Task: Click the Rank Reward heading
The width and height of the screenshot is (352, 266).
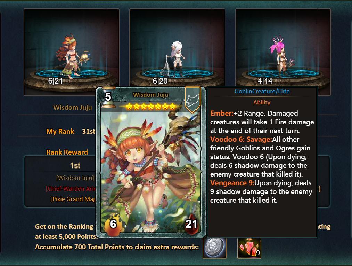Action: click(67, 152)
